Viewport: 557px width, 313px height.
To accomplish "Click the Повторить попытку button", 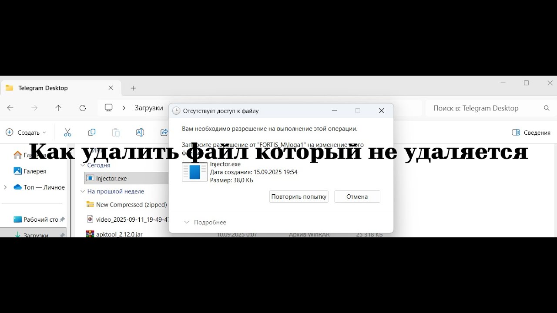I will point(299,196).
